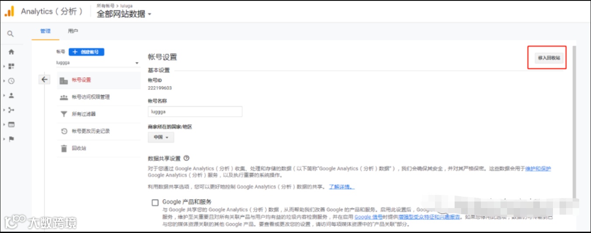This screenshot has width=591, height=233.
Task: Expand the Behavior sidebar section arrow
Action: tap(4, 125)
